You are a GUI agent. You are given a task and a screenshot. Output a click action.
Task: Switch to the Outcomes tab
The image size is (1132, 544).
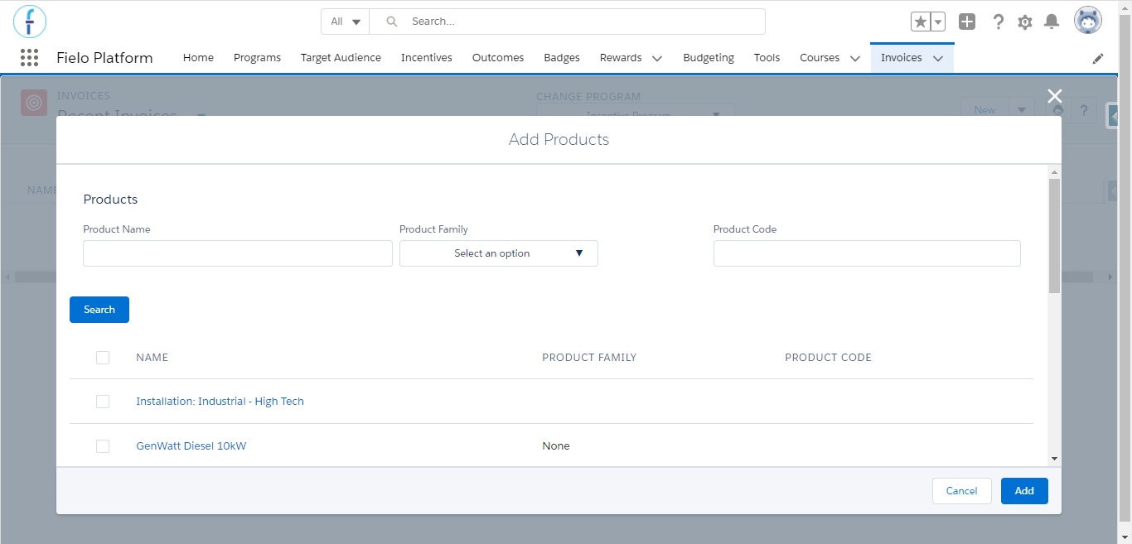click(x=498, y=58)
